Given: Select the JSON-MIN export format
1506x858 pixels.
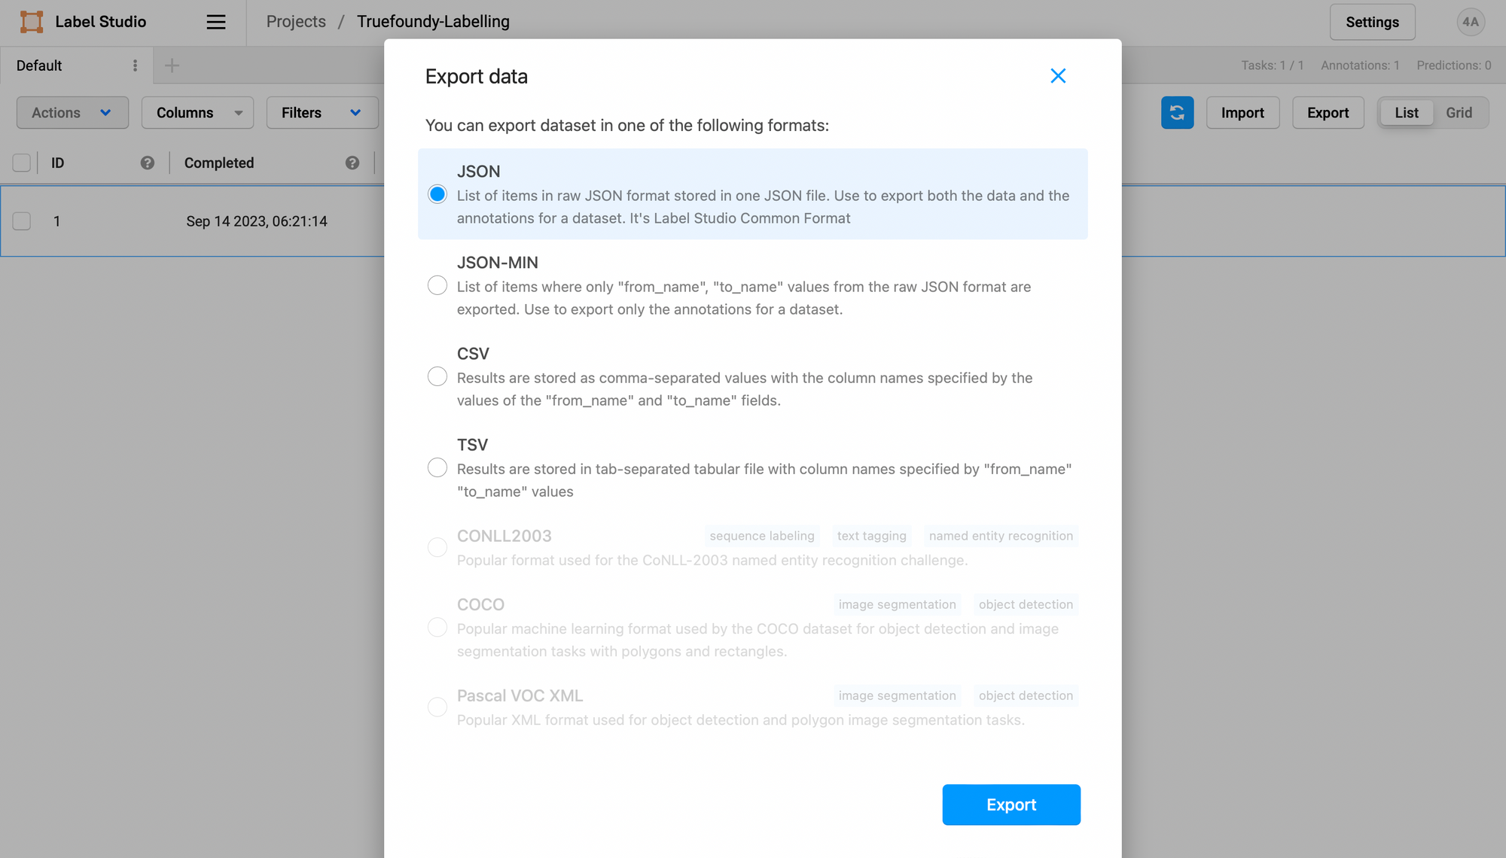Looking at the screenshot, I should click(437, 285).
